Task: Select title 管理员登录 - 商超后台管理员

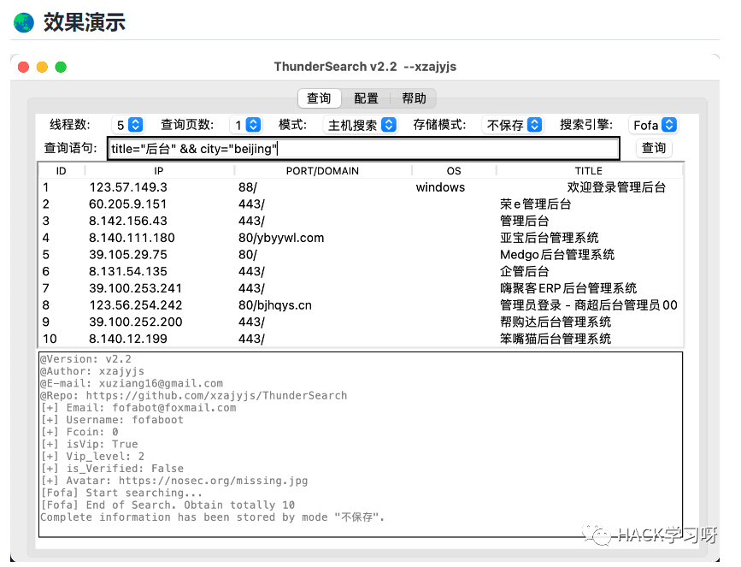Action: [589, 305]
